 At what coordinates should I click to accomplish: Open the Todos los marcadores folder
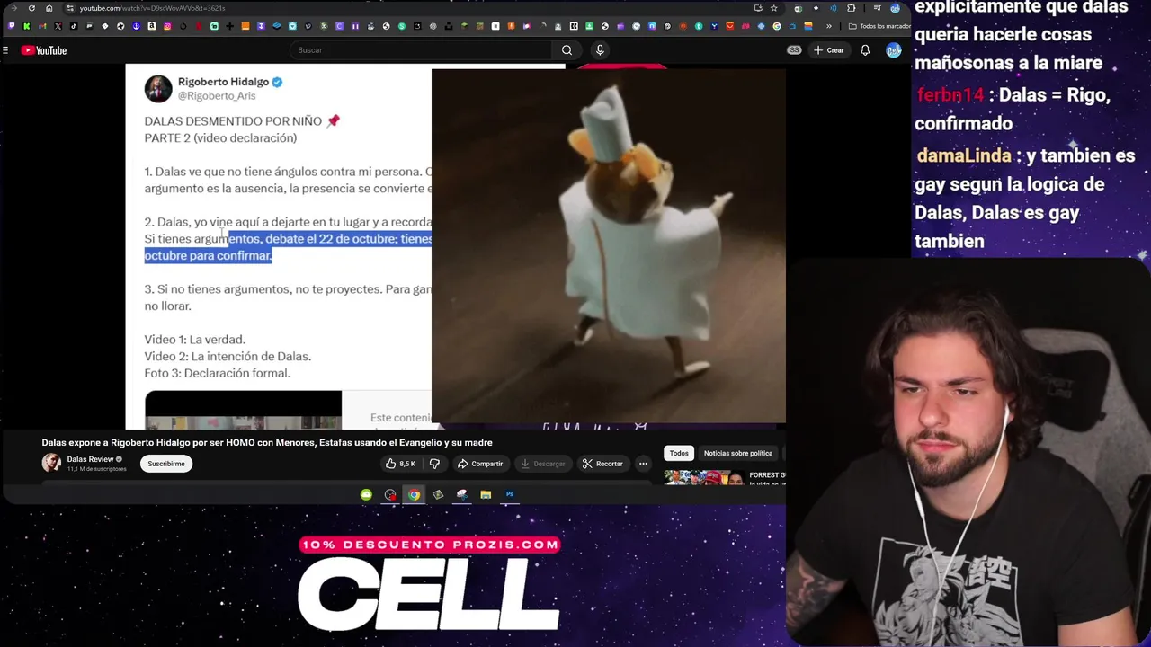pos(879,26)
